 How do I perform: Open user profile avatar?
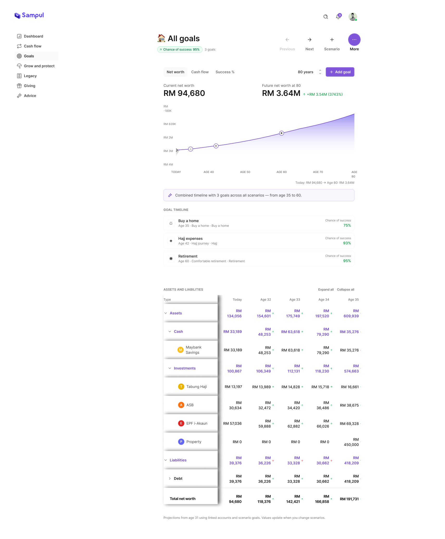[x=353, y=17]
